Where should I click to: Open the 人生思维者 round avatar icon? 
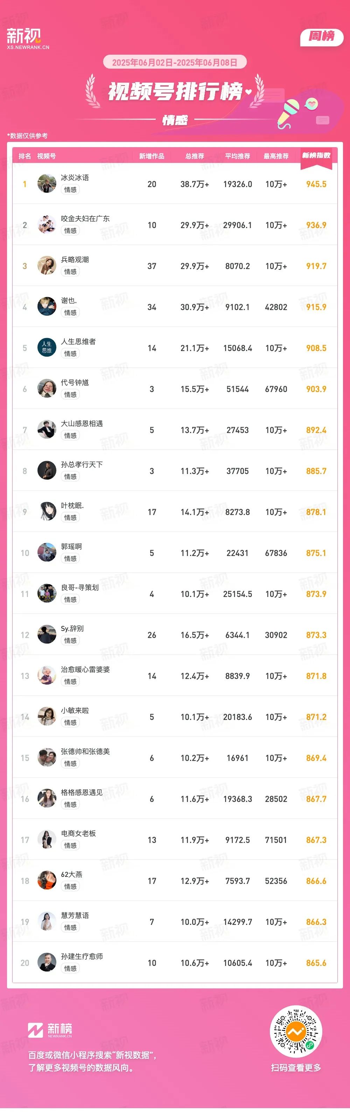(47, 348)
